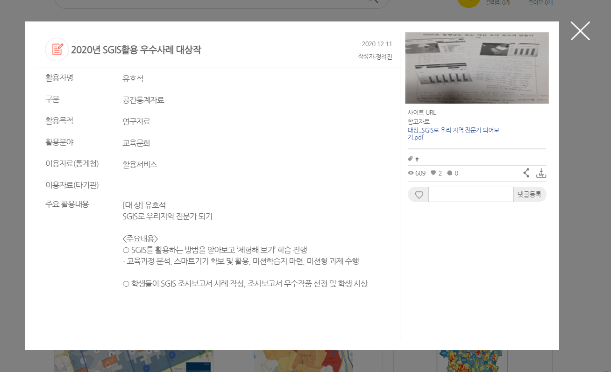Click the 사이트 URL label
This screenshot has width=611, height=372.
(x=422, y=112)
